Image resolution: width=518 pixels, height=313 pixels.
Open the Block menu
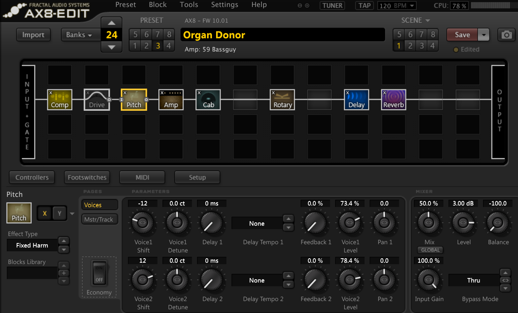click(158, 5)
